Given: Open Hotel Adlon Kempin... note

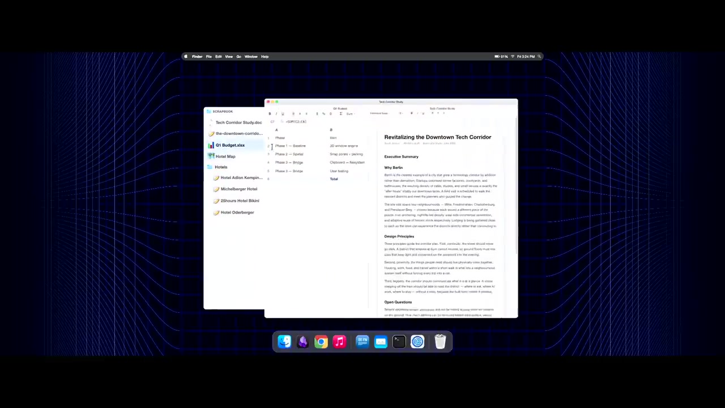Looking at the screenshot, I should point(237,178).
